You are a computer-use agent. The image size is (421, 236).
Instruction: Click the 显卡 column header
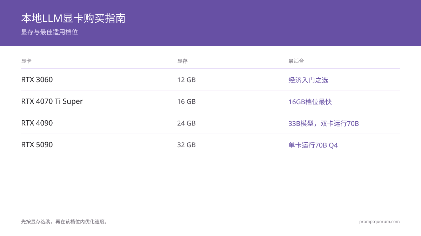click(x=26, y=61)
